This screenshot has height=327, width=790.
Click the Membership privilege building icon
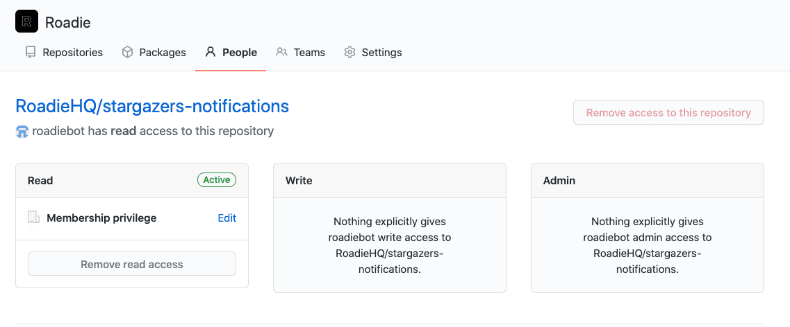(x=33, y=218)
